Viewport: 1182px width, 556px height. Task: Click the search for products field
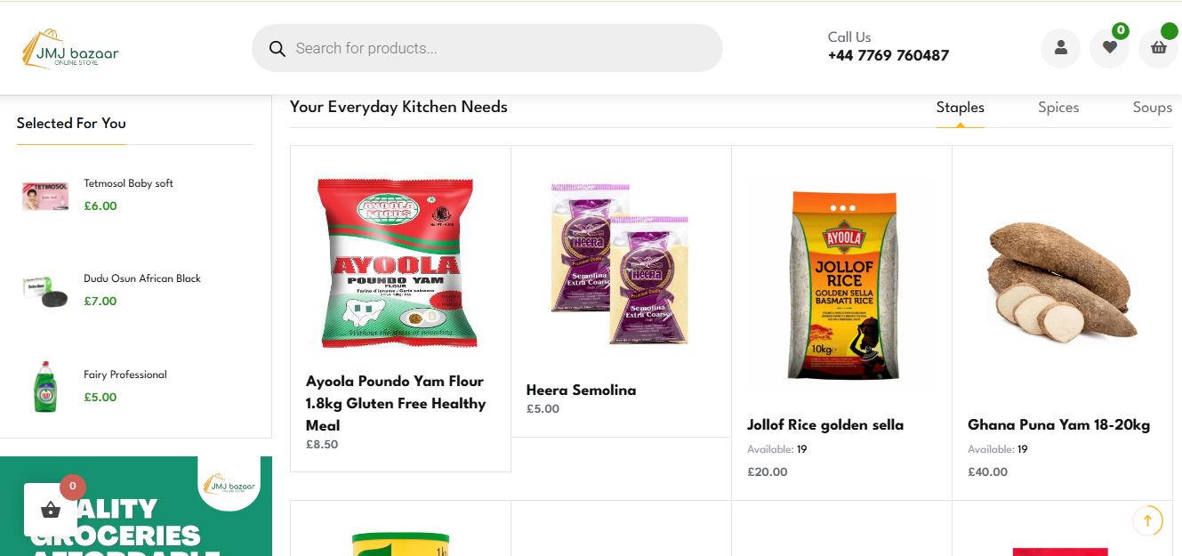498,48
